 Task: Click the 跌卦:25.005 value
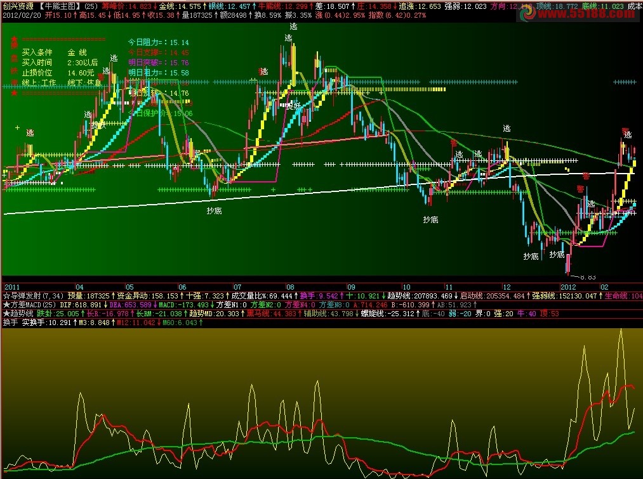pos(58,314)
